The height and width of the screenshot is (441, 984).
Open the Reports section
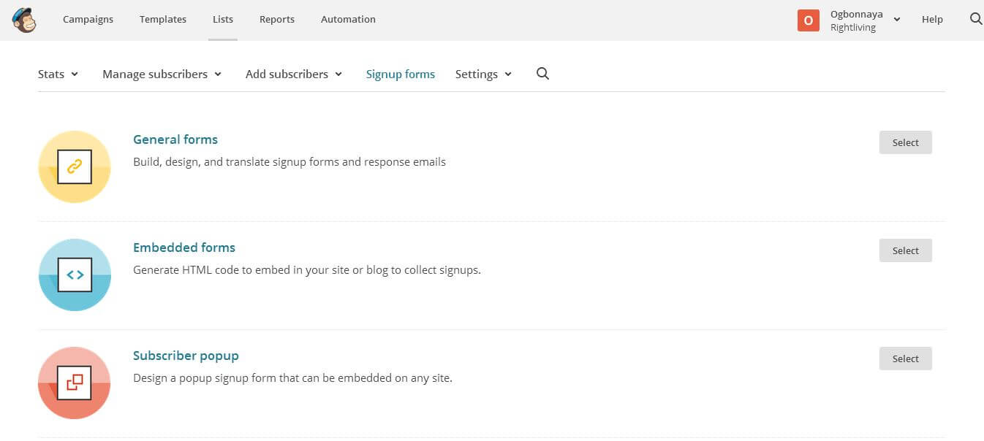276,19
